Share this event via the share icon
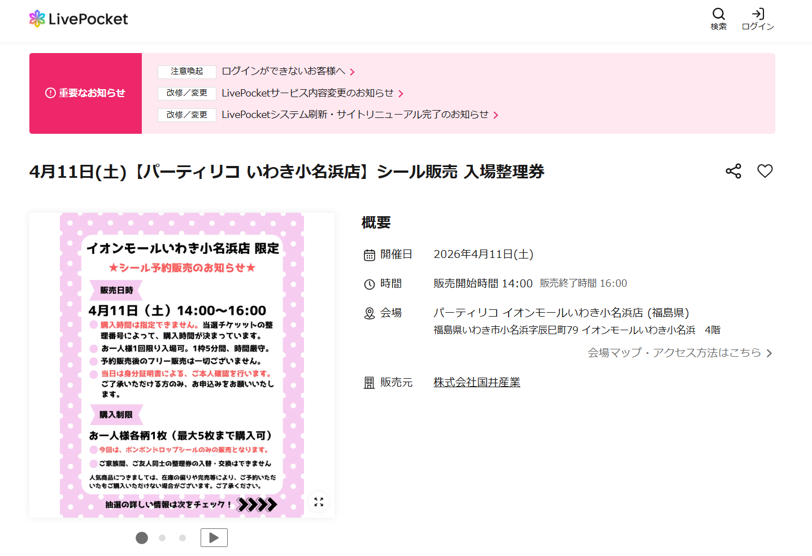812x556 pixels. [x=733, y=170]
